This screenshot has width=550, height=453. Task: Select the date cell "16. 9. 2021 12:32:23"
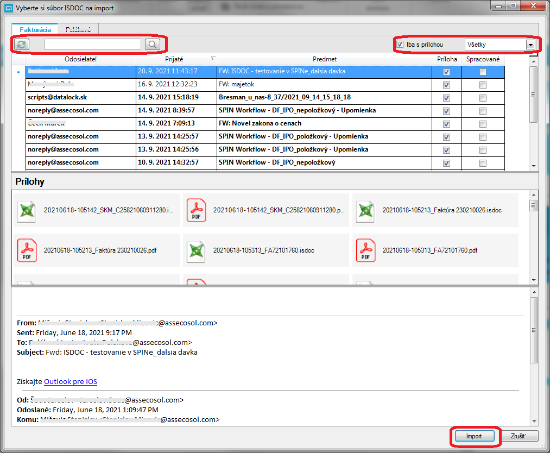[x=176, y=84]
